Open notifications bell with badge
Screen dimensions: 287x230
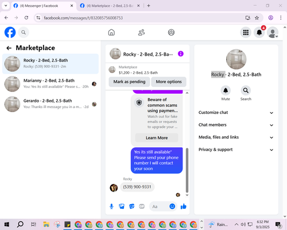click(x=259, y=32)
